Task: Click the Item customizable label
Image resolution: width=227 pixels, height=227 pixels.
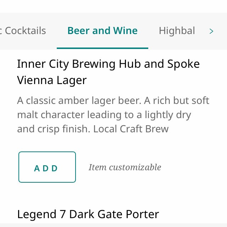Action: point(124,167)
